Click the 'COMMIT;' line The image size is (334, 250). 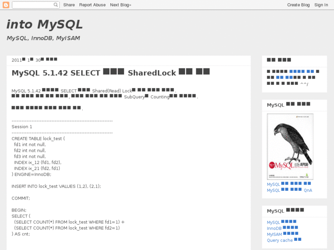pyautogui.click(x=21, y=198)
